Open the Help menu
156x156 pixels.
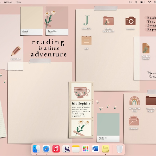pos(18,2)
